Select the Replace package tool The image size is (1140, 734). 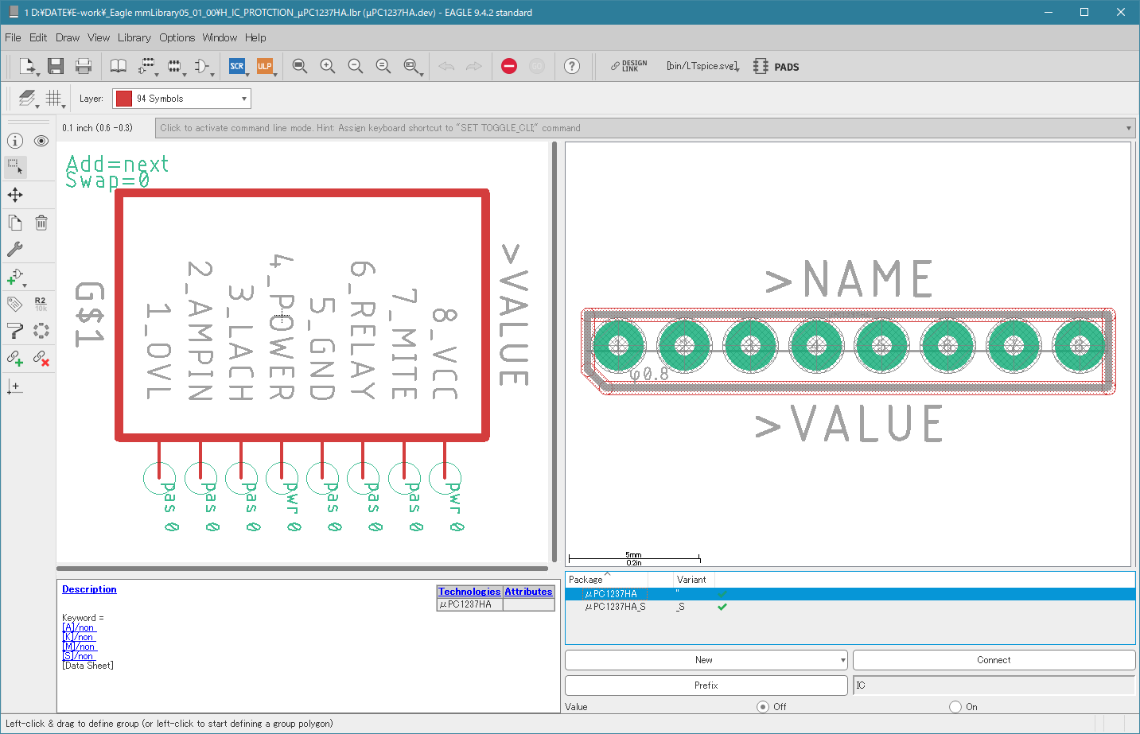41,331
